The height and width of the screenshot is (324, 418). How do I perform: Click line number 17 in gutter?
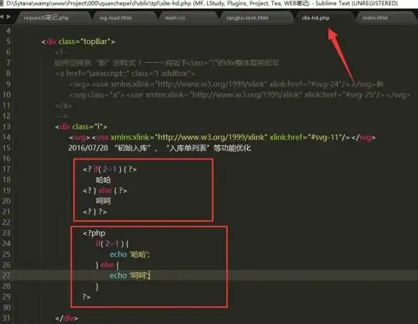[x=6, y=169]
